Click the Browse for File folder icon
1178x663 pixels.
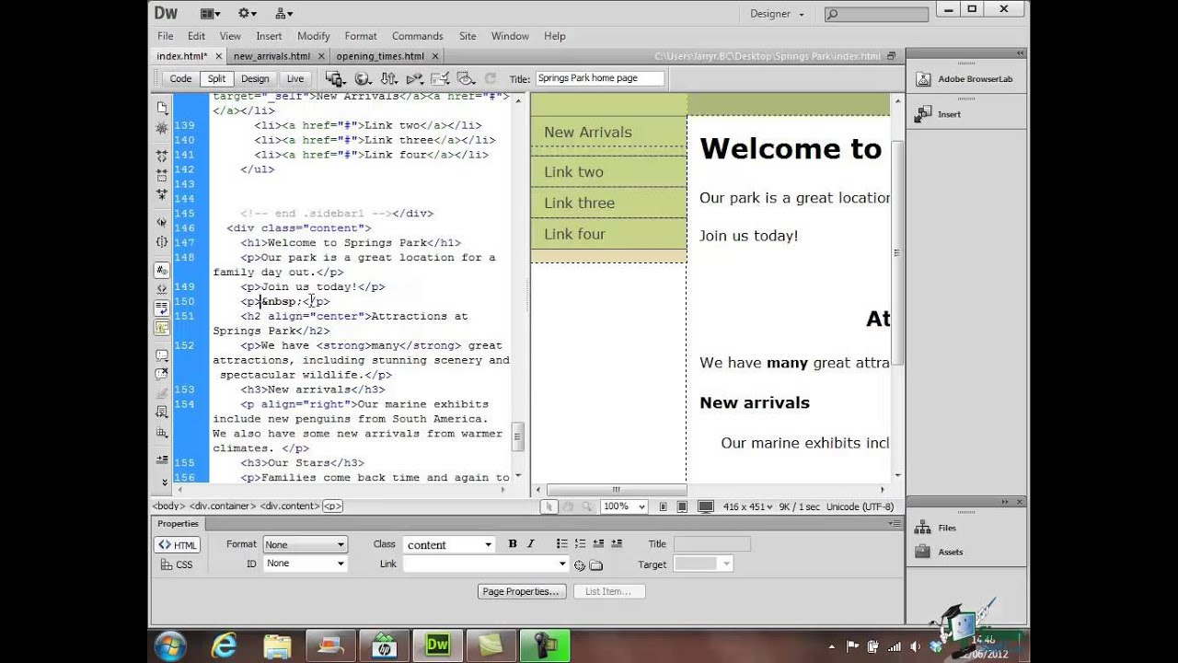[596, 564]
